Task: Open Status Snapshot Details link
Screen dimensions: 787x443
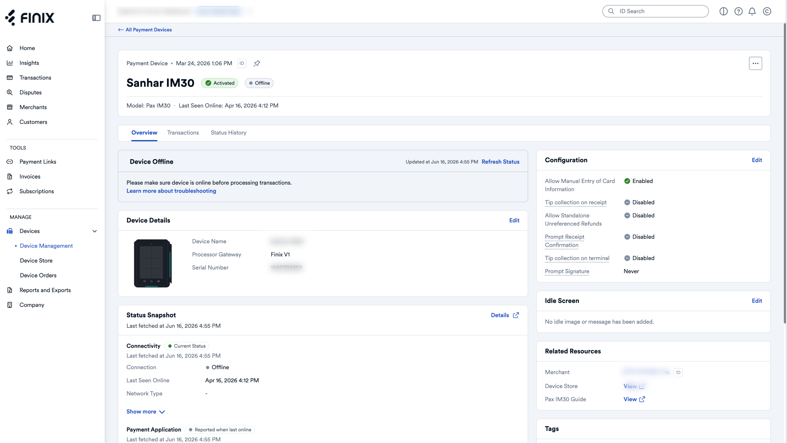Action: (x=505, y=315)
